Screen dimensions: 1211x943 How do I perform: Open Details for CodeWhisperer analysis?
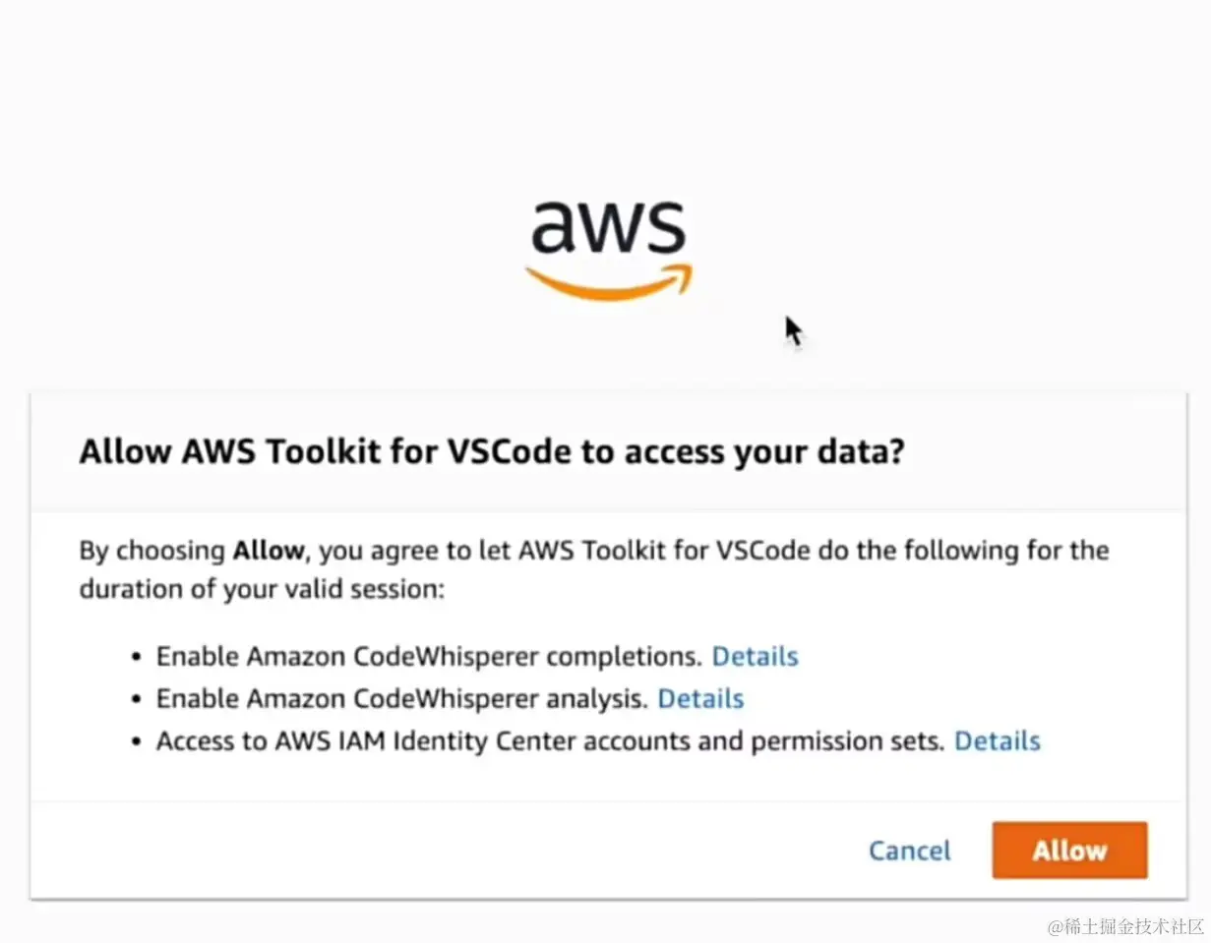700,699
